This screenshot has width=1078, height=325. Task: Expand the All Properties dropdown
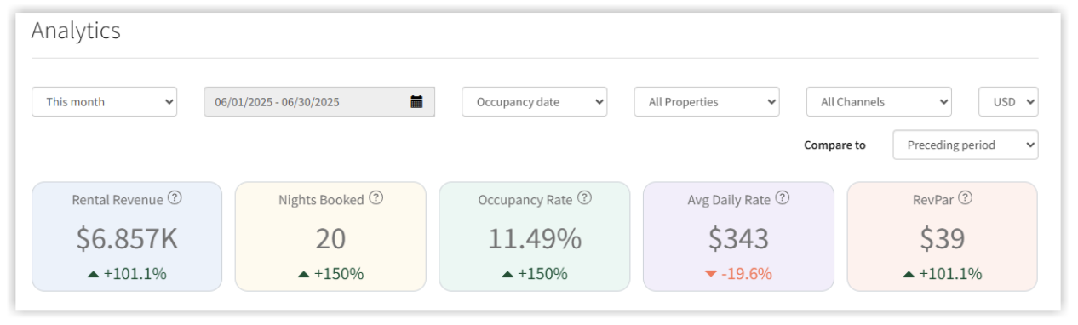707,101
